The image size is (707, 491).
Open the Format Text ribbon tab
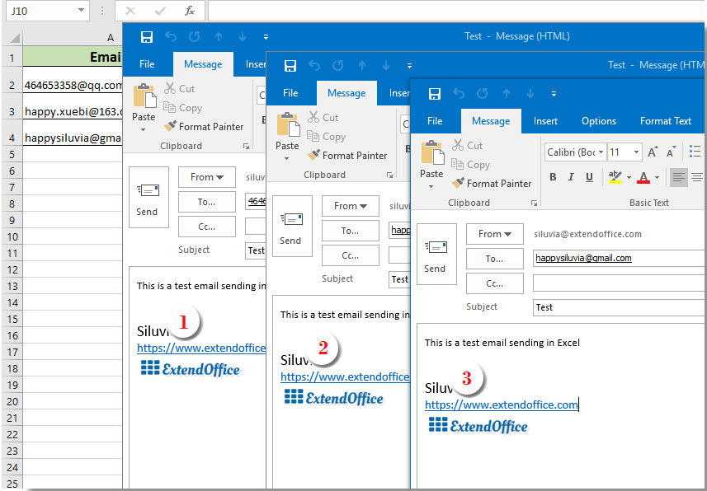click(666, 121)
